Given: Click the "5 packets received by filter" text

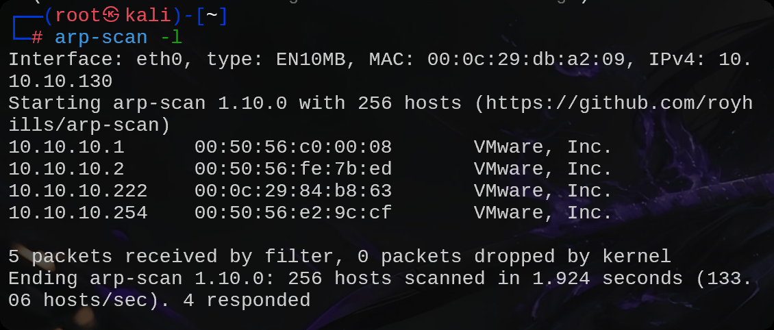Looking at the screenshot, I should point(171,257).
